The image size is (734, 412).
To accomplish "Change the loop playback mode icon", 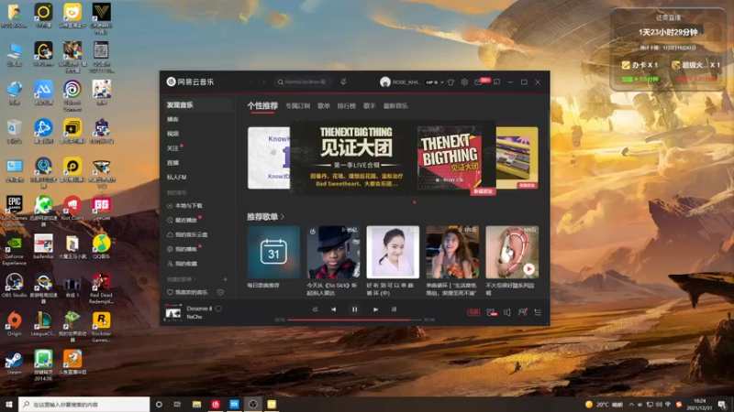I will pyautogui.click(x=315, y=309).
